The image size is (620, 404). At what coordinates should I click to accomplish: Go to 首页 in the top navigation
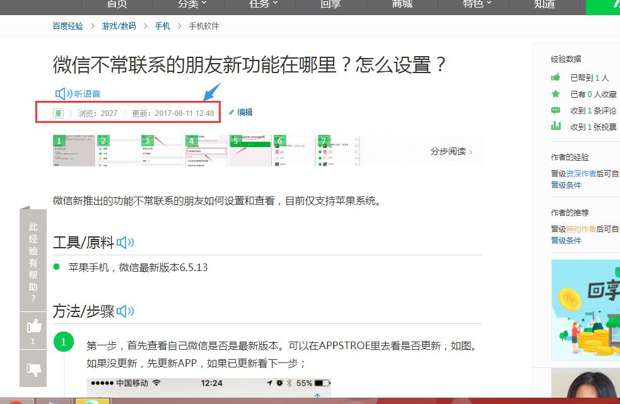click(117, 4)
